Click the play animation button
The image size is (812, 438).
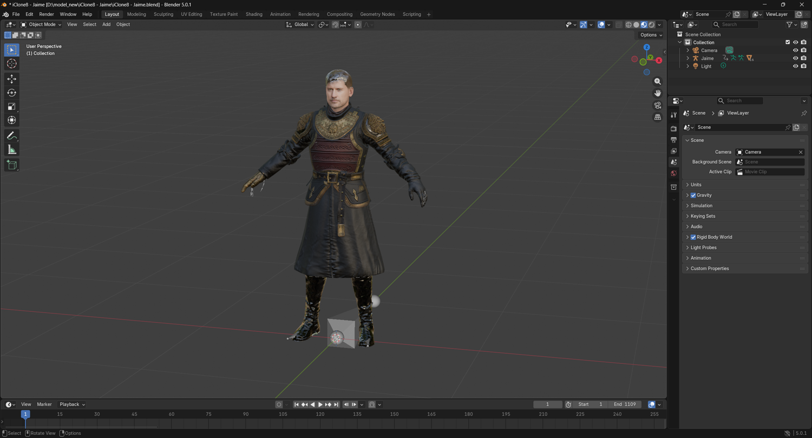[x=320, y=404]
